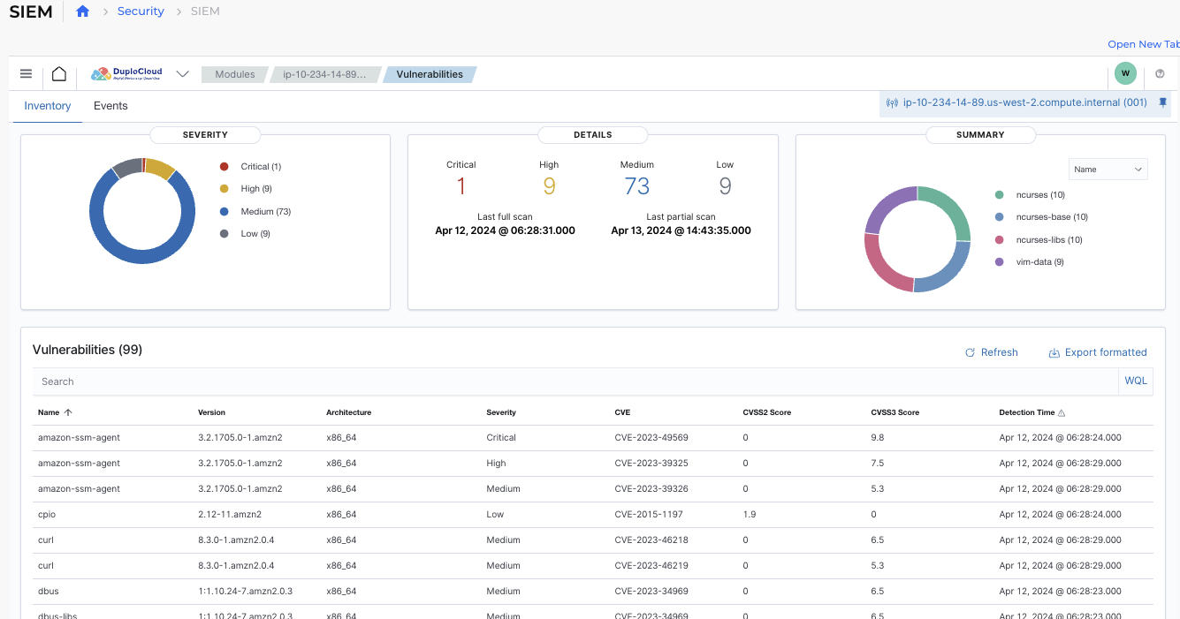Click the Critical severity cell for amazon-ssm-agent
1180x619 pixels.
(501, 438)
